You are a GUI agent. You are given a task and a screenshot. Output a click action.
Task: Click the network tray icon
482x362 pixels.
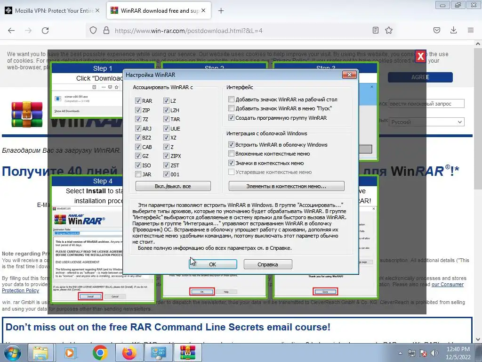click(411, 353)
